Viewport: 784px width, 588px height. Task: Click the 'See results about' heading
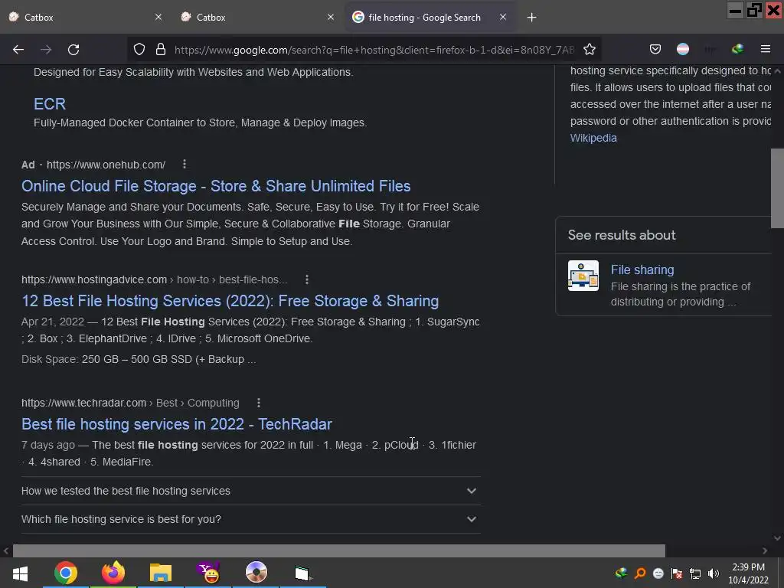pos(622,235)
